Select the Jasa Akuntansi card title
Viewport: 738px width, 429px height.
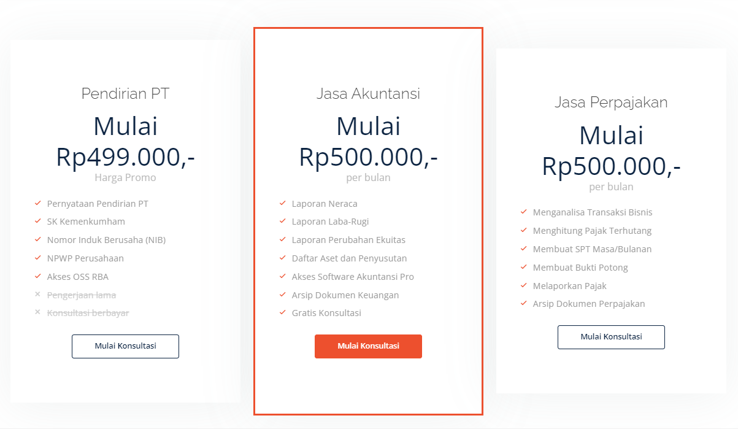point(368,94)
